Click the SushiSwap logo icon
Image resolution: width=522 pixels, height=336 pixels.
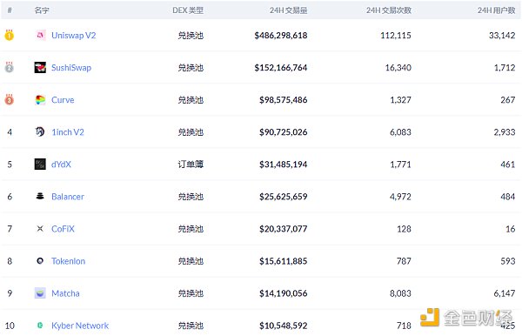coord(40,68)
